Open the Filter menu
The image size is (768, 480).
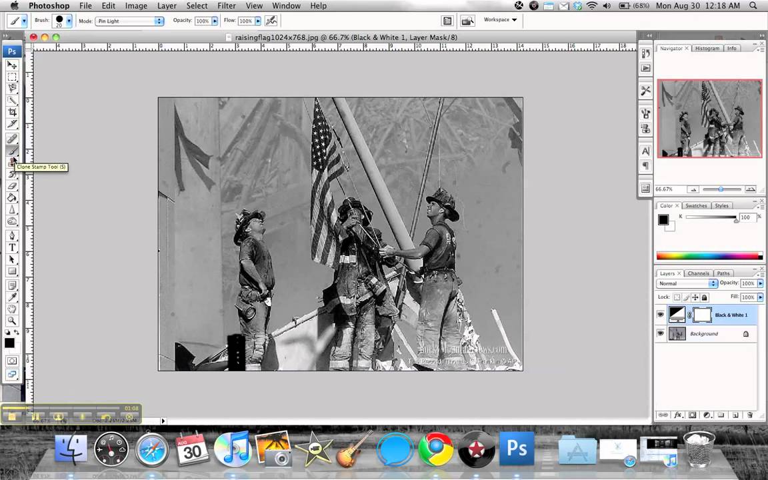[226, 6]
